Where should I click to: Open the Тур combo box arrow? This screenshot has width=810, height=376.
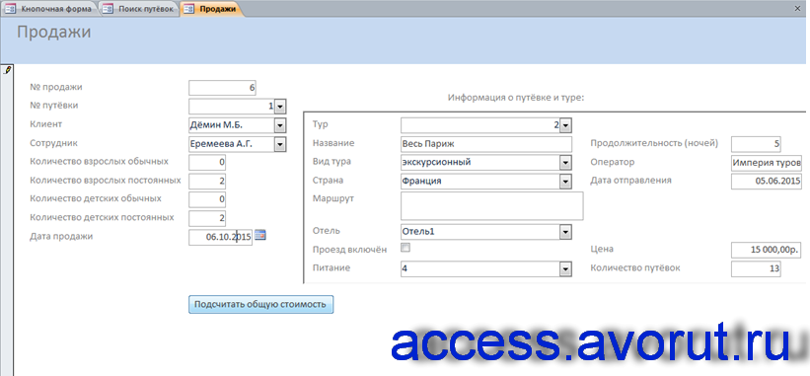pos(566,125)
